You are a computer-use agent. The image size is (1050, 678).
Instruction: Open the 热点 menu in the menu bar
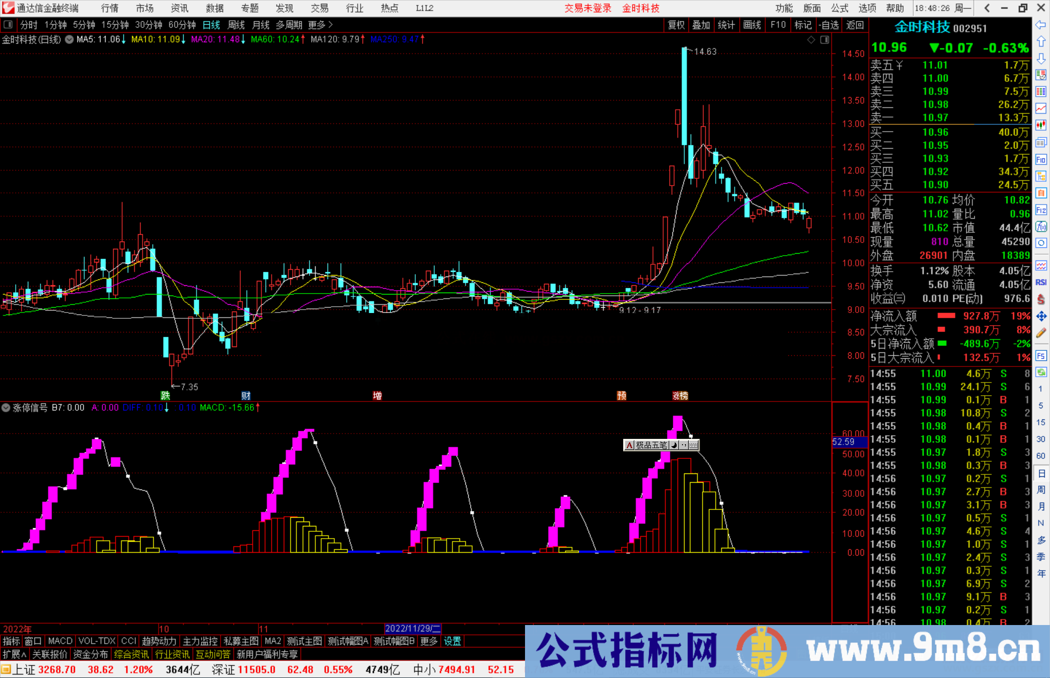click(389, 8)
